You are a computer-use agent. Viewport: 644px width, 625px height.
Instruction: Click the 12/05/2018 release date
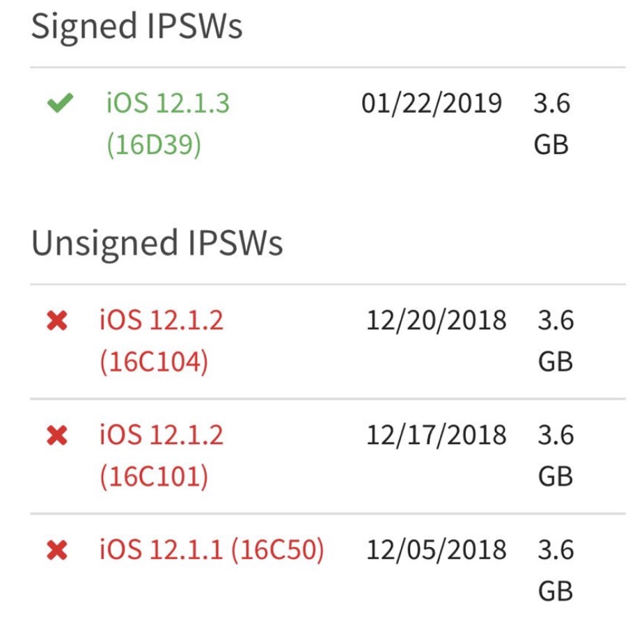437,550
